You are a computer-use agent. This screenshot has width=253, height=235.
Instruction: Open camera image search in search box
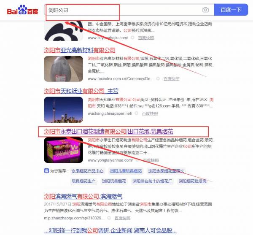tap(205, 10)
